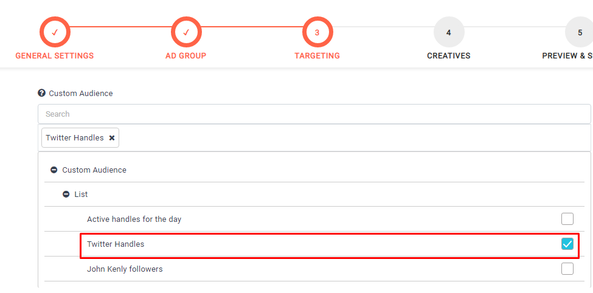Uncheck the Twitter Handles checkbox
Image resolution: width=593 pixels, height=293 pixels.
click(x=567, y=244)
